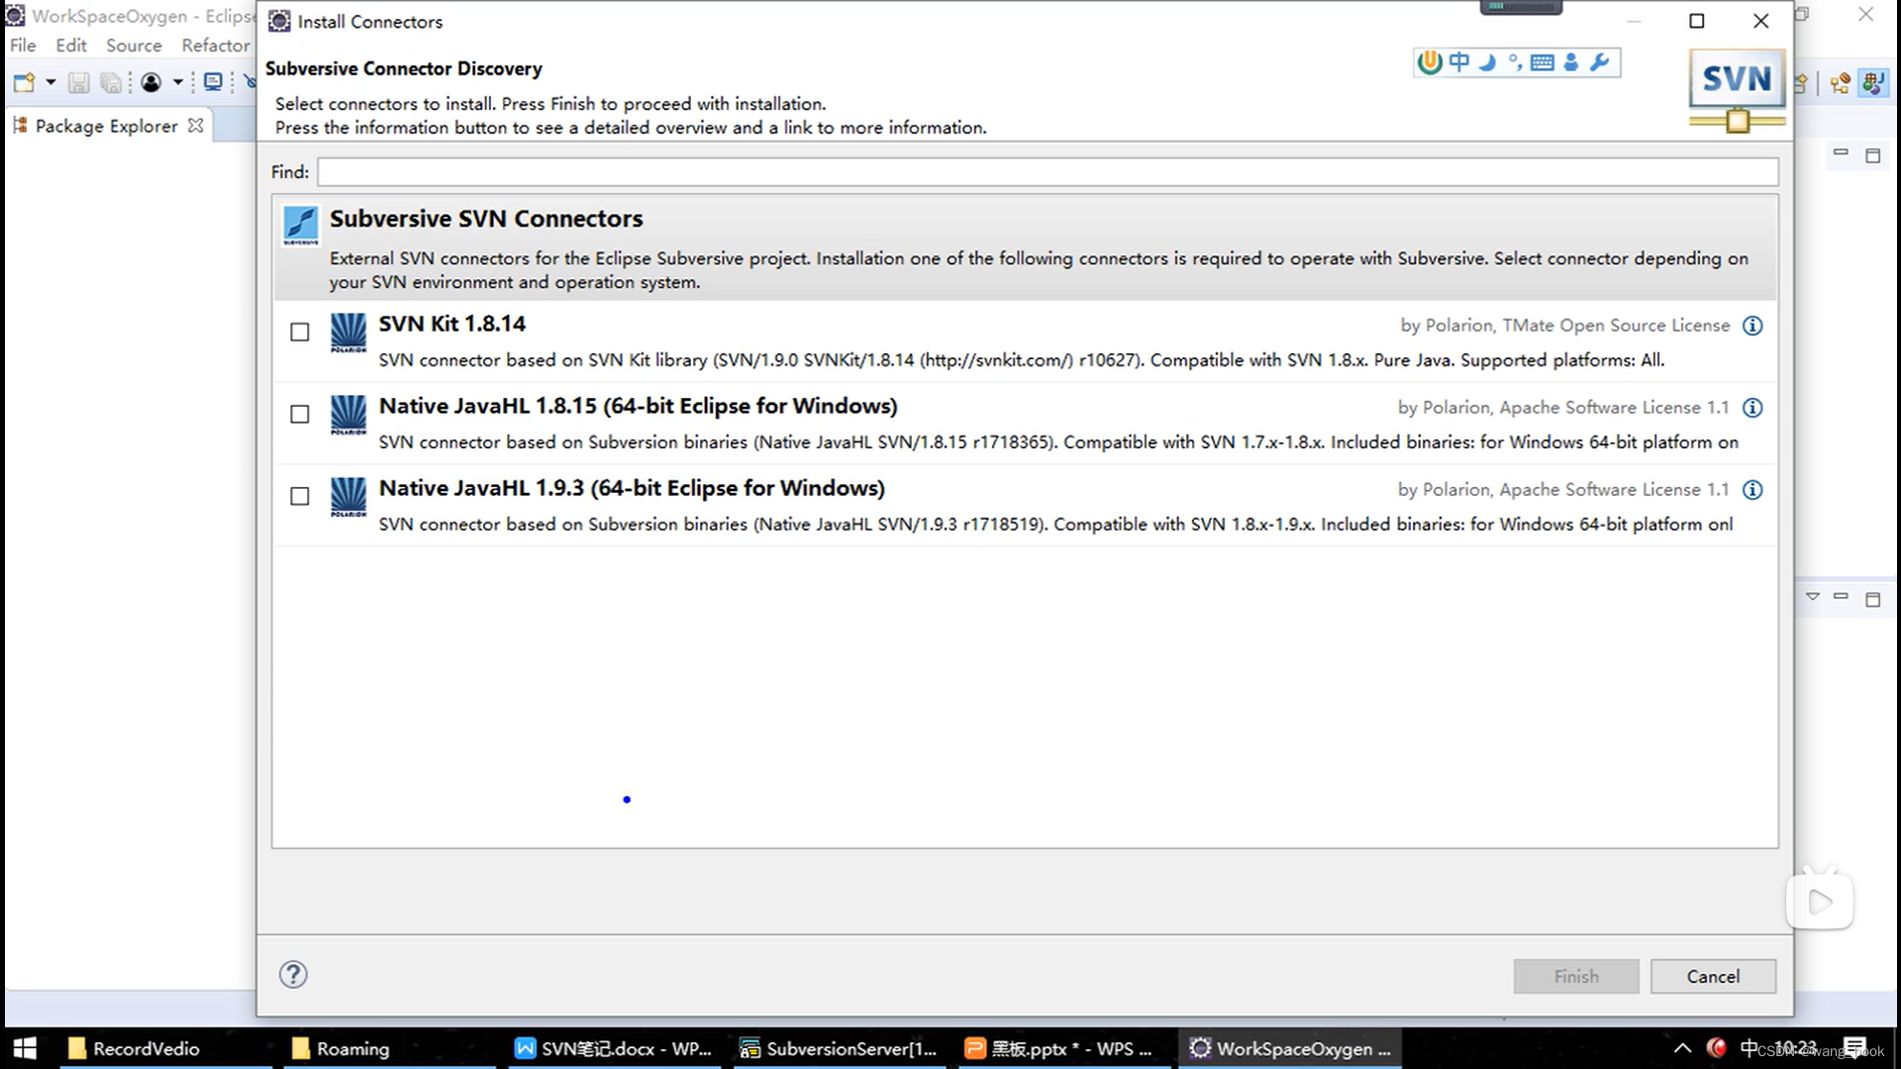
Task: Show hidden system tray icons
Action: point(1682,1048)
